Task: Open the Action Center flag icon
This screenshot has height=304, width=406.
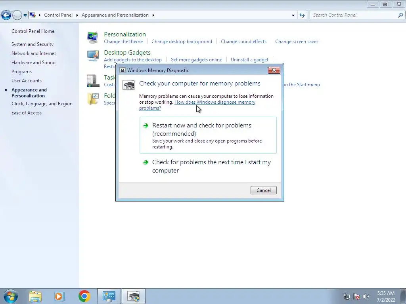Action: pos(356,296)
